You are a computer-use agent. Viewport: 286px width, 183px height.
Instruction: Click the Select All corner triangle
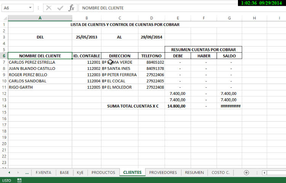[5, 18]
